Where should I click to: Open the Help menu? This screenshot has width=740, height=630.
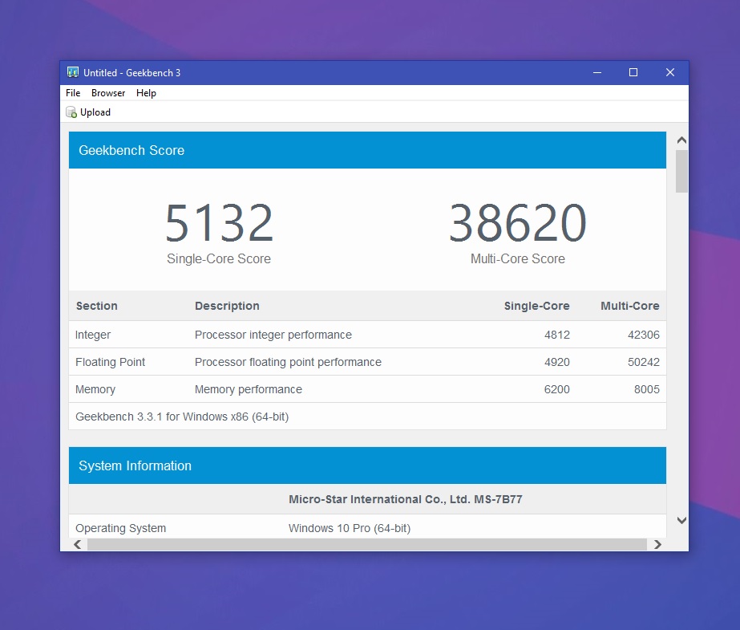146,93
